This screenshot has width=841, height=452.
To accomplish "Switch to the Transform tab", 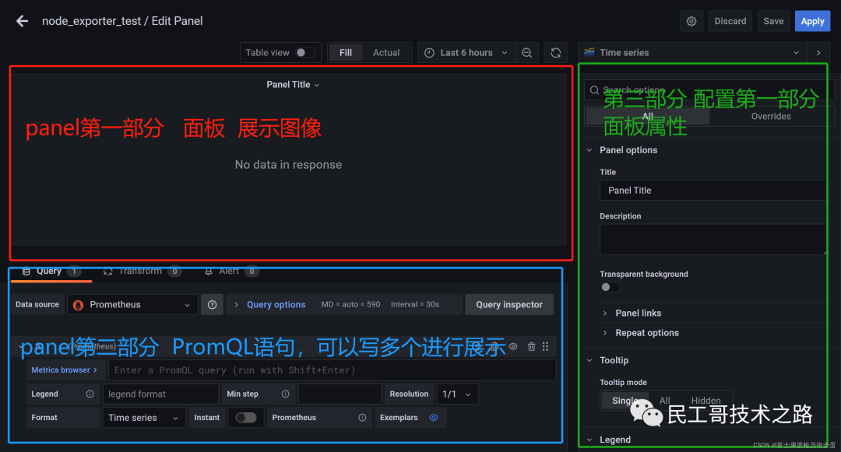I will [x=143, y=272].
